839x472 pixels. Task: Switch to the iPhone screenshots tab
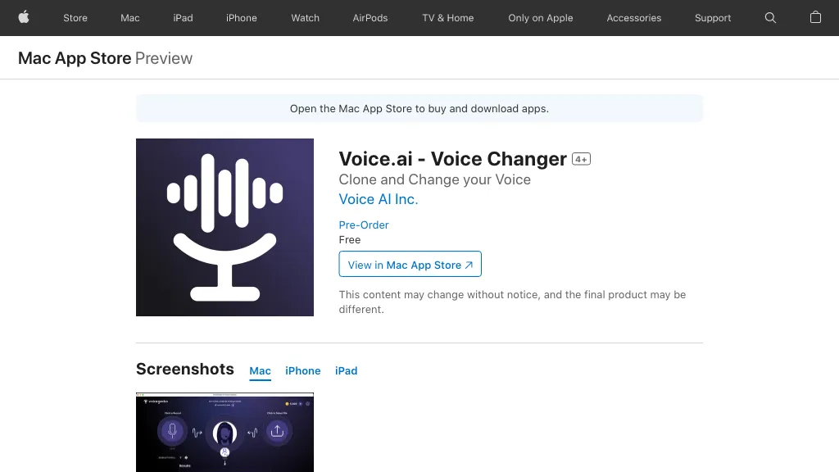[x=302, y=370]
